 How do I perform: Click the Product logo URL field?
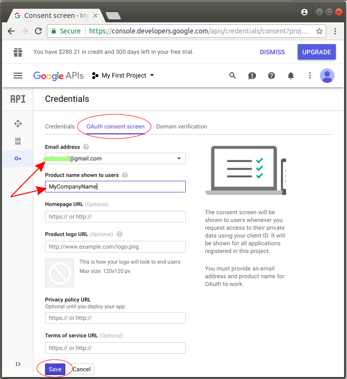(x=115, y=247)
